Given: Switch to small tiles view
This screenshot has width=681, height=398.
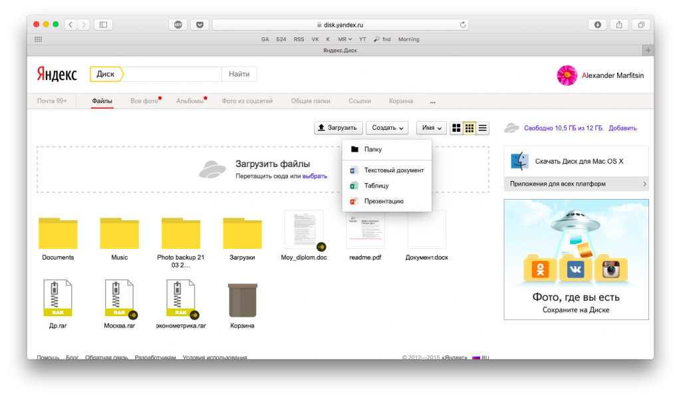Looking at the screenshot, I should pos(470,128).
